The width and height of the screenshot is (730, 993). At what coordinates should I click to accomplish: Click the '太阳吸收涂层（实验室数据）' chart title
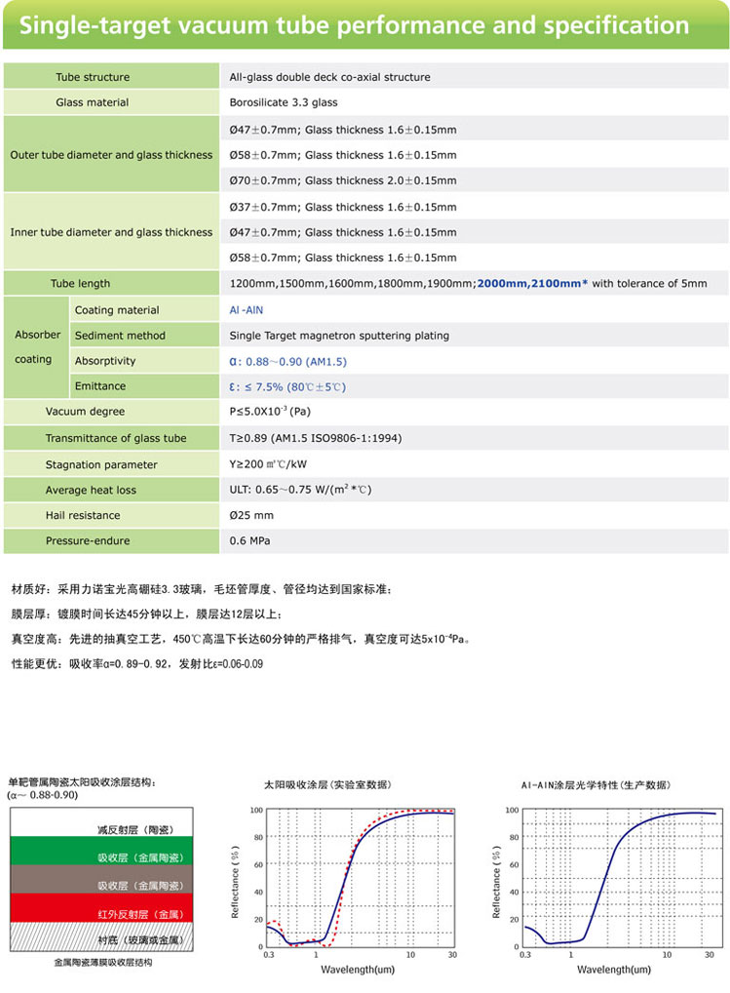click(327, 784)
